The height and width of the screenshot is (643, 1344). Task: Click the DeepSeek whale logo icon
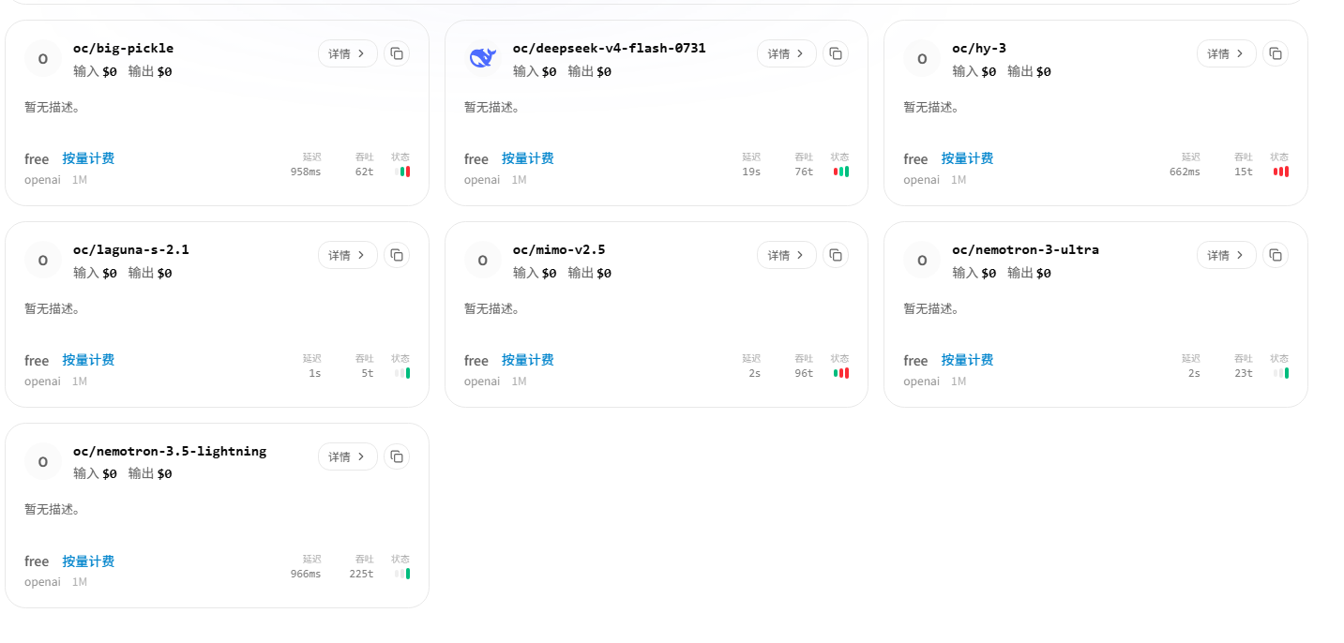point(482,58)
